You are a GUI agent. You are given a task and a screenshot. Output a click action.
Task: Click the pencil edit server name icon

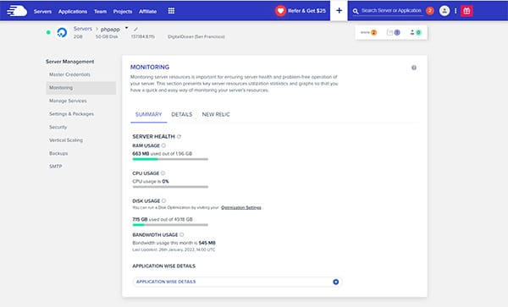[135, 29]
